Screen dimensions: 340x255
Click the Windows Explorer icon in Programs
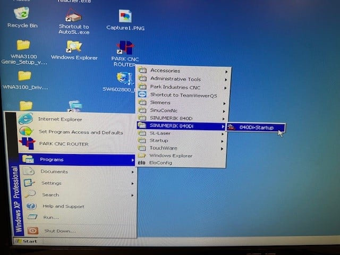(x=142, y=155)
